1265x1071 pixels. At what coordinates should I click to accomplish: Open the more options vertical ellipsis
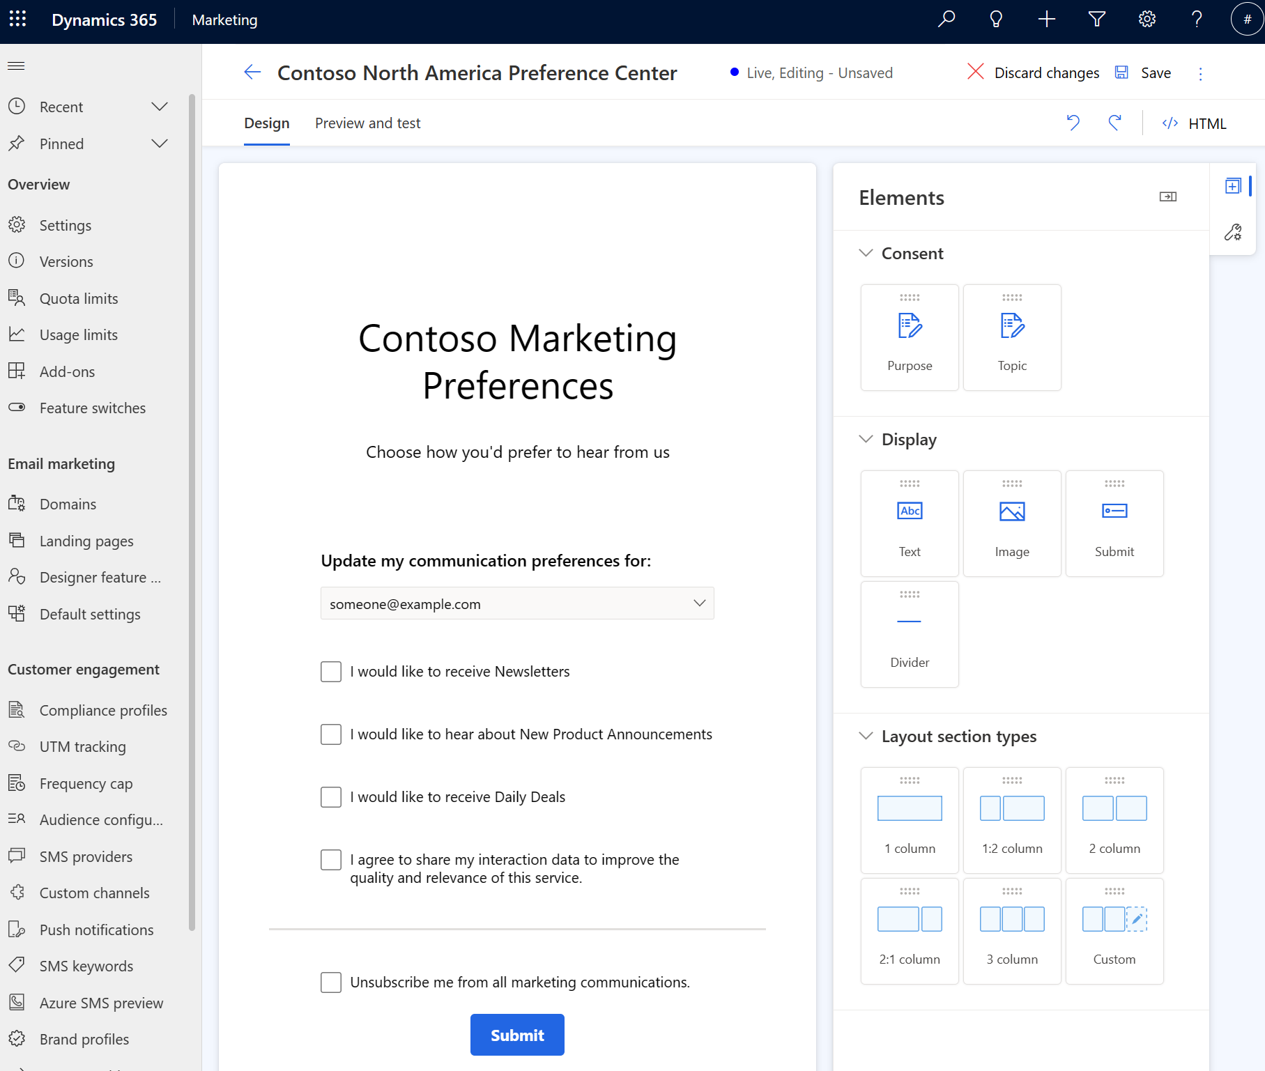tap(1200, 73)
